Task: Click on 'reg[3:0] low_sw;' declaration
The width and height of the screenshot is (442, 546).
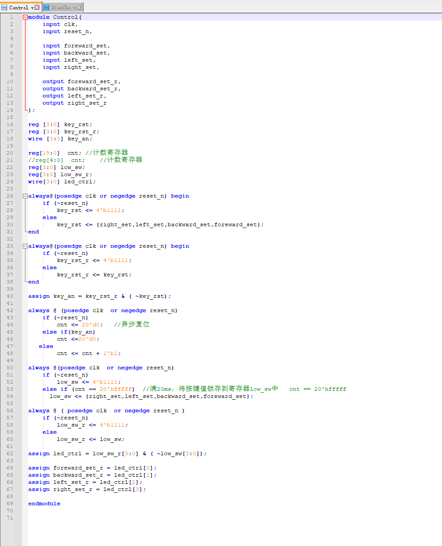Action: [57, 167]
